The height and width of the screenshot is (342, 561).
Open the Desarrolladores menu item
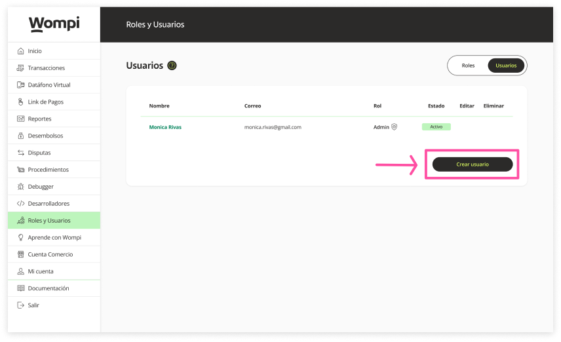coord(48,204)
